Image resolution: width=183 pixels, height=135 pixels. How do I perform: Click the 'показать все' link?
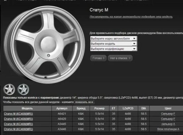tap(84, 102)
